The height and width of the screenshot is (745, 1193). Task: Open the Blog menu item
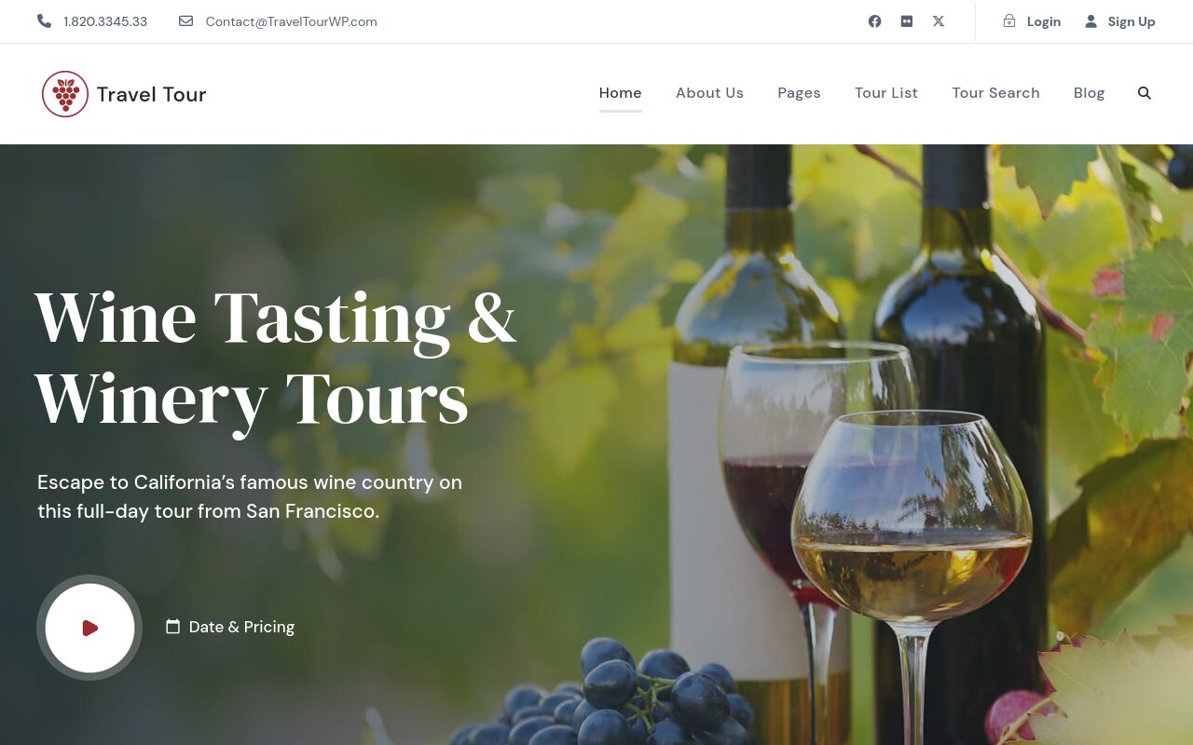pos(1089,93)
